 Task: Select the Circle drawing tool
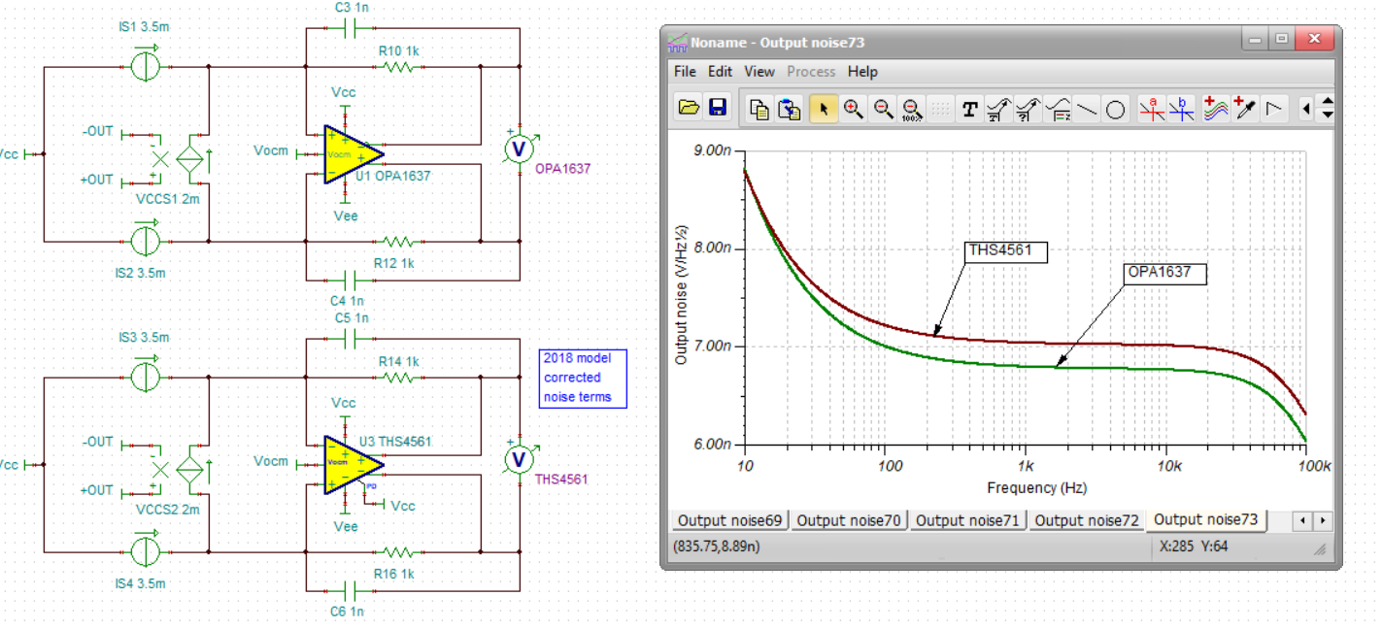click(x=1116, y=109)
